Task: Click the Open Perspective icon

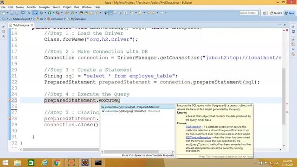Action: [x=265, y=13]
